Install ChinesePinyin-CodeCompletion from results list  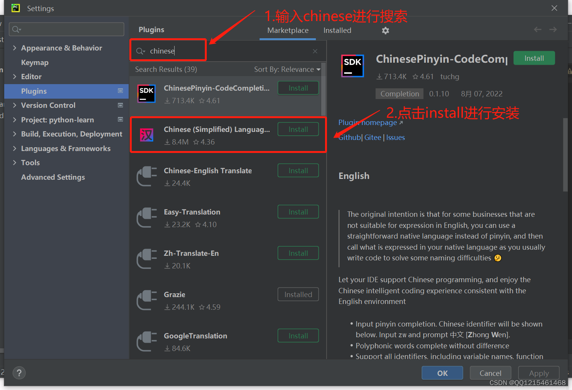point(298,88)
